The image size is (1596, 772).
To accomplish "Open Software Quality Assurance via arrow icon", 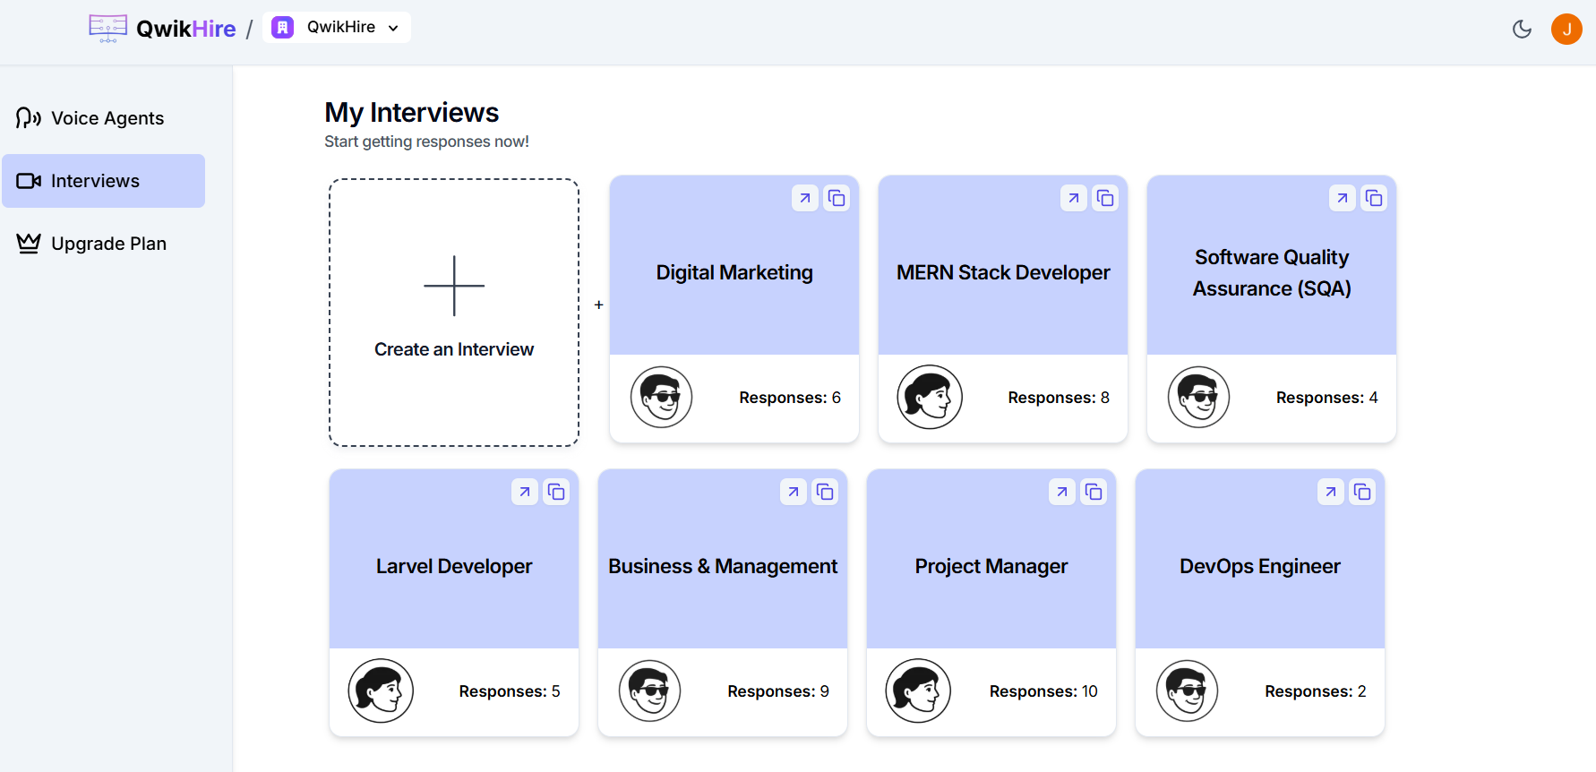I will [1343, 198].
